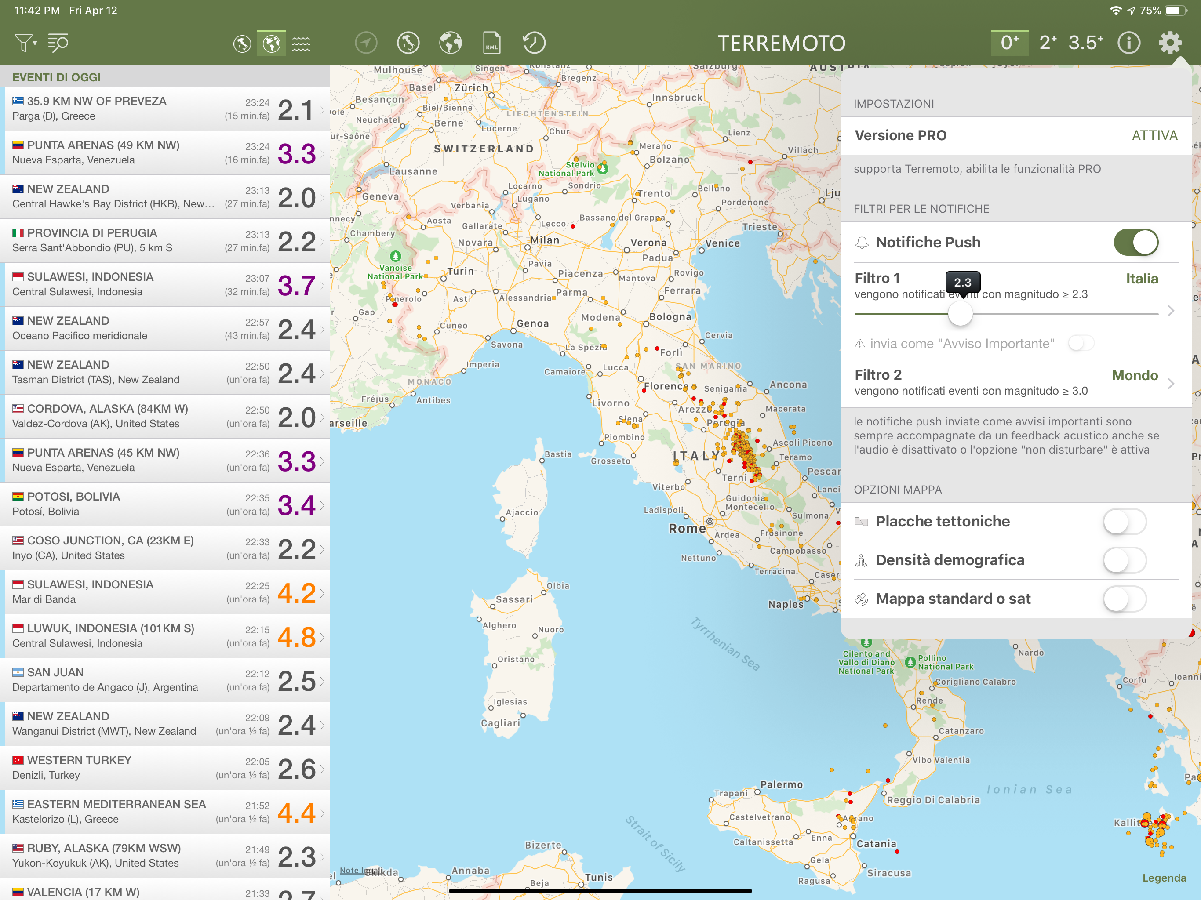Select the 2+ magnitude filter tab
Screen dimensions: 1201x900
1048,43
